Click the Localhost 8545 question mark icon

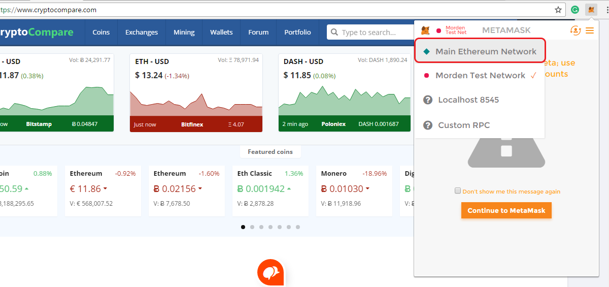tap(428, 100)
